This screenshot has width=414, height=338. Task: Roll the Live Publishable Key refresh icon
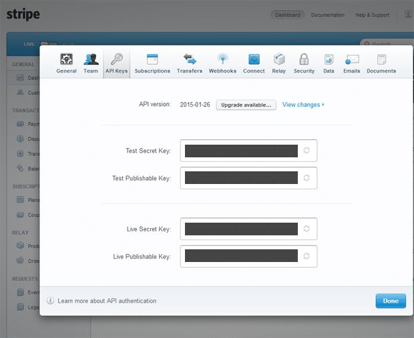306,256
